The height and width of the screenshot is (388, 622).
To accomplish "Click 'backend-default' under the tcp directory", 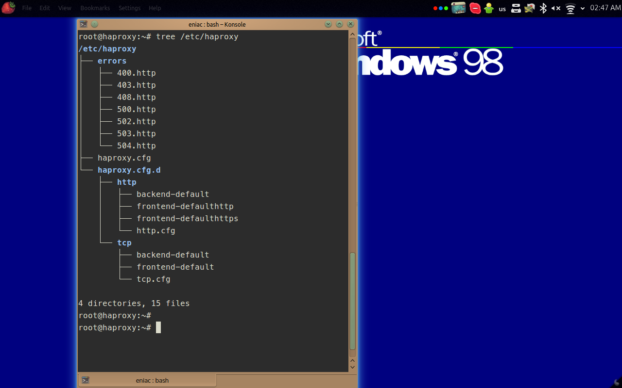I will [173, 255].
